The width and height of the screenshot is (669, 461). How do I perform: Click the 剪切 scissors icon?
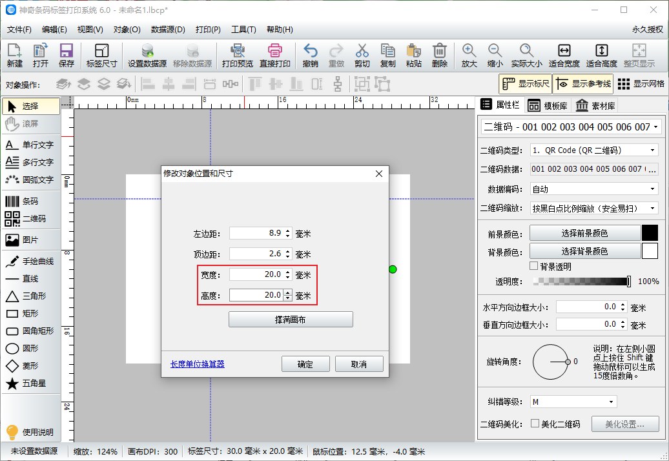362,56
